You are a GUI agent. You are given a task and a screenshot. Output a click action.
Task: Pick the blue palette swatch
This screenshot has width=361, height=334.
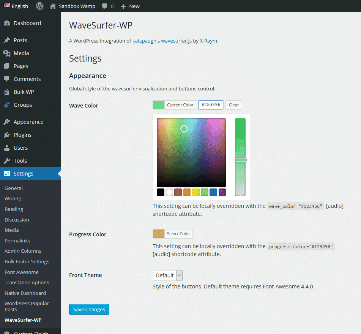213,192
